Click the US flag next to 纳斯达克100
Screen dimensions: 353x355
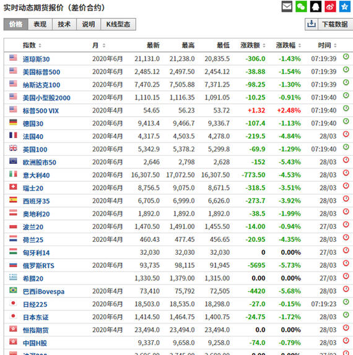[x=13, y=83]
